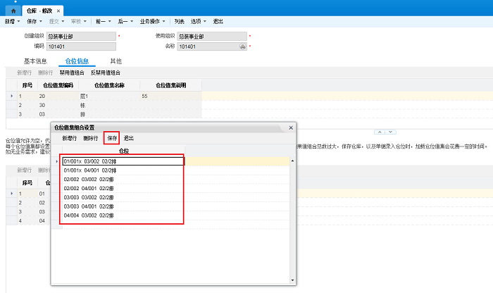Click the 使用组织 input field
493x293 pixels.
pyautogui.click(x=212, y=37)
